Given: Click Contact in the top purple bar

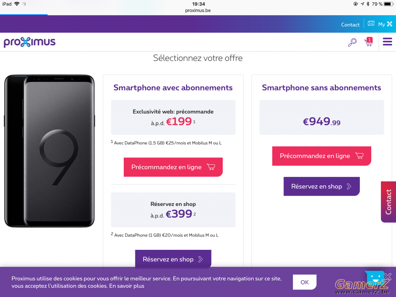Looking at the screenshot, I should (x=350, y=25).
